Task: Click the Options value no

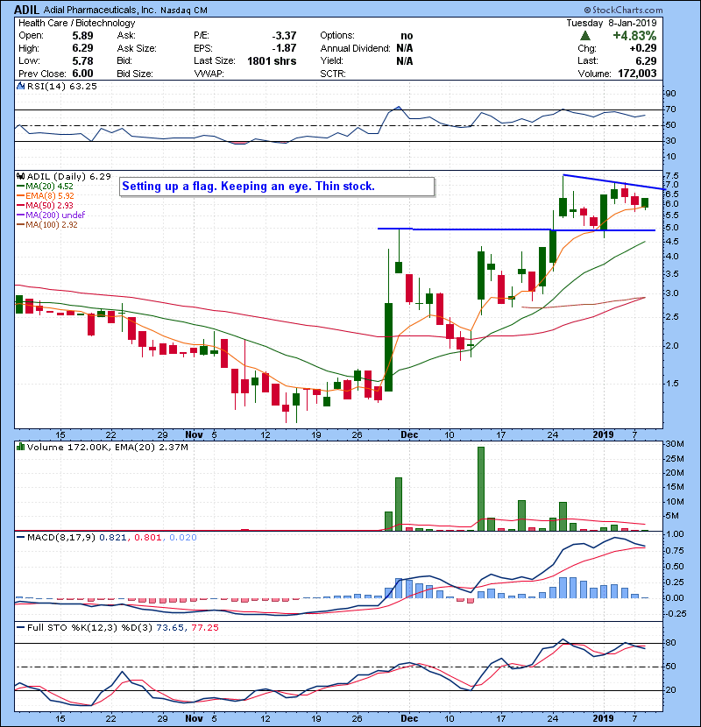Action: pyautogui.click(x=407, y=36)
